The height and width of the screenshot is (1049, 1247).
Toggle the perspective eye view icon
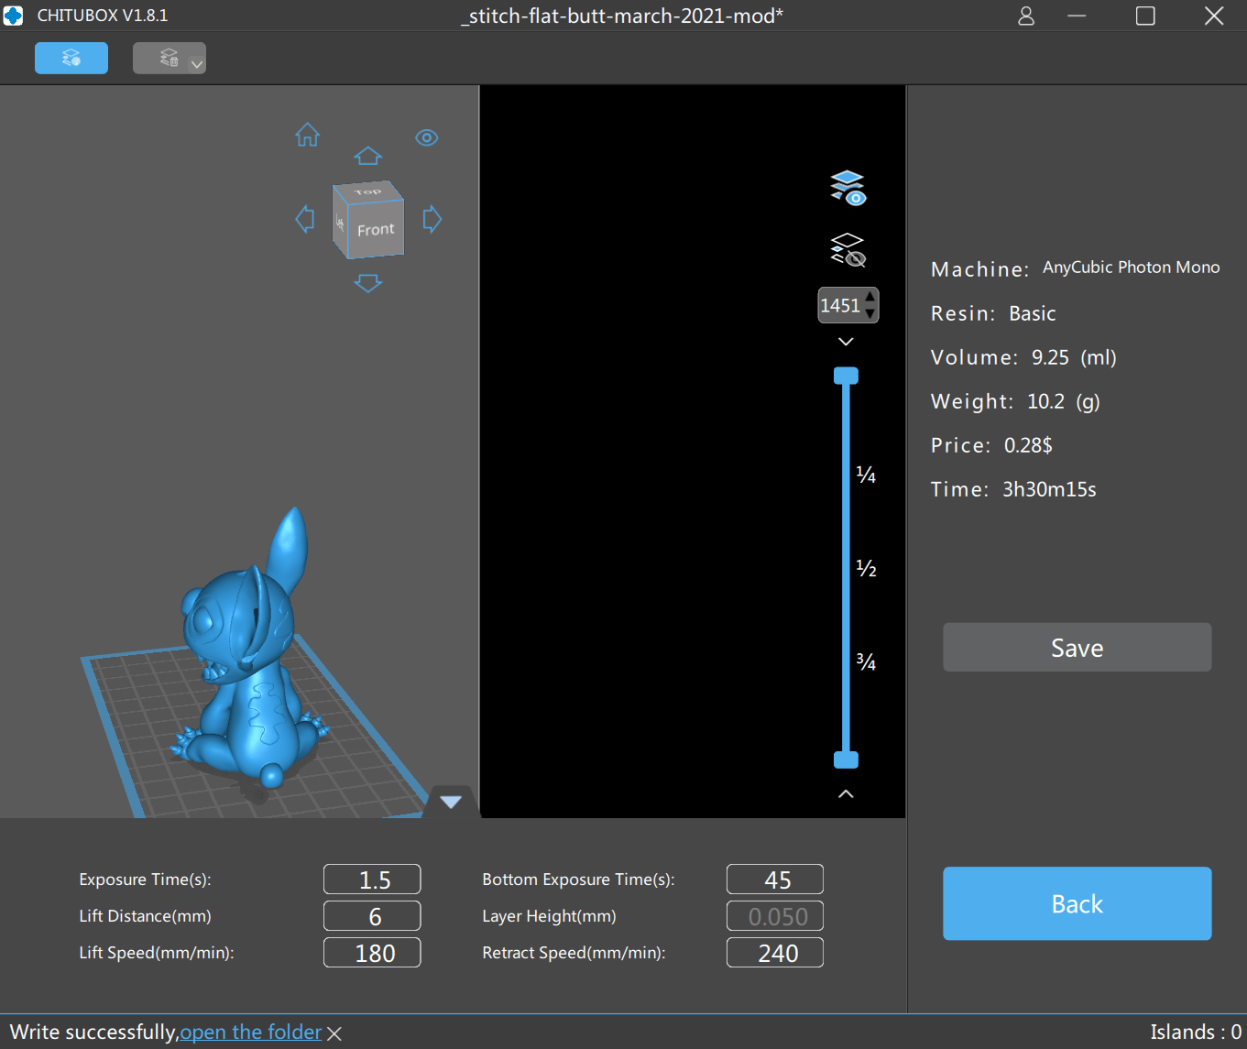(x=426, y=137)
